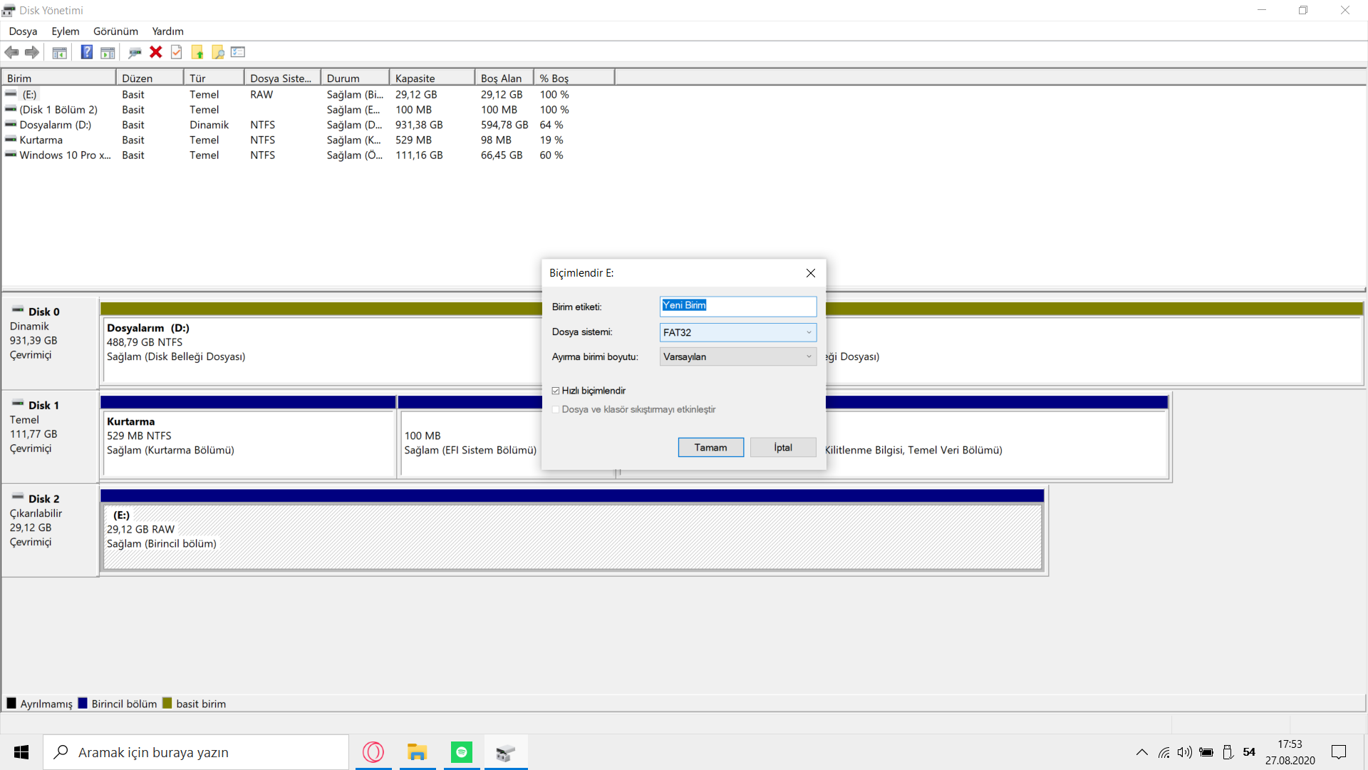Open the Eylem menu
Image resolution: width=1368 pixels, height=770 pixels.
65,31
